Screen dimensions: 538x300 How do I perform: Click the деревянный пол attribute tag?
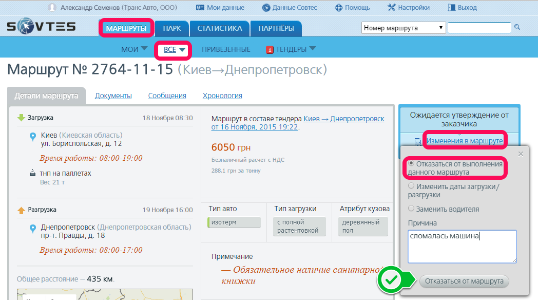pyautogui.click(x=363, y=227)
